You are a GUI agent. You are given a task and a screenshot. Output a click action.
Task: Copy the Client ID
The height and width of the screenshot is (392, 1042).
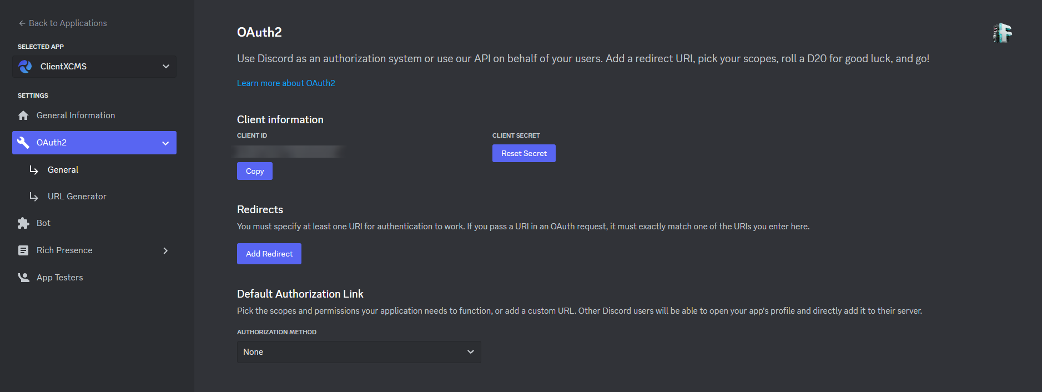[254, 170]
